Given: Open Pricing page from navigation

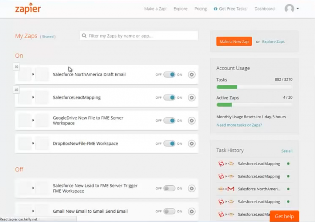Looking at the screenshot, I should (201, 9).
